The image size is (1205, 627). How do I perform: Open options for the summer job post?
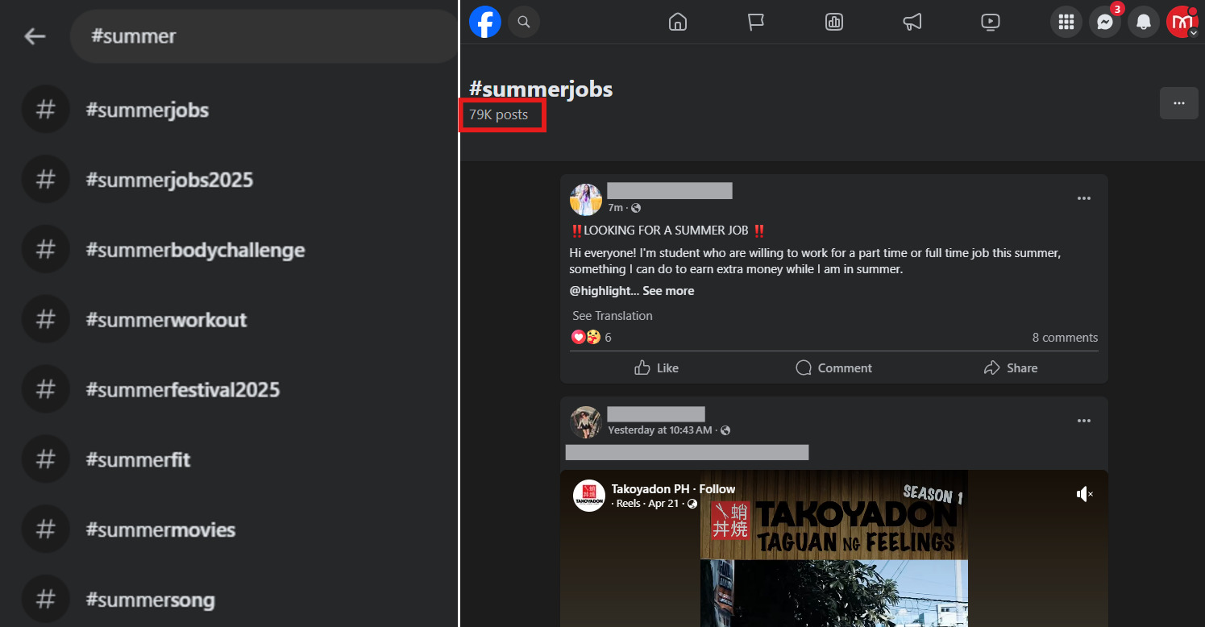click(x=1084, y=199)
